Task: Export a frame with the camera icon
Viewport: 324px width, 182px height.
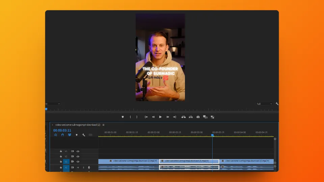Action: (x=198, y=117)
